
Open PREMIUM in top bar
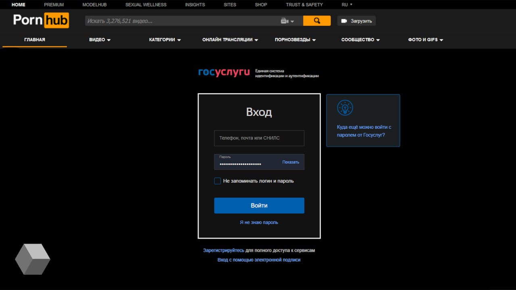coord(54,5)
